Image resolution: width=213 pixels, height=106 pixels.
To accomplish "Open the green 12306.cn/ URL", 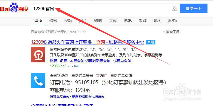I will click(x=58, y=66).
